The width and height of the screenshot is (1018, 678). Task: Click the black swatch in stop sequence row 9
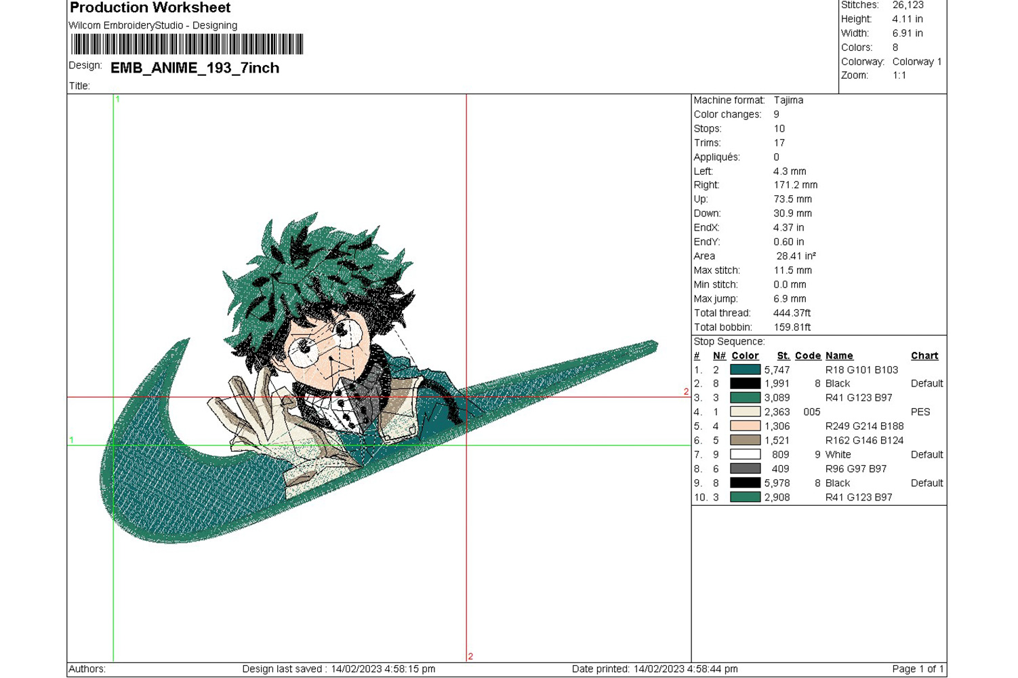pyautogui.click(x=745, y=483)
